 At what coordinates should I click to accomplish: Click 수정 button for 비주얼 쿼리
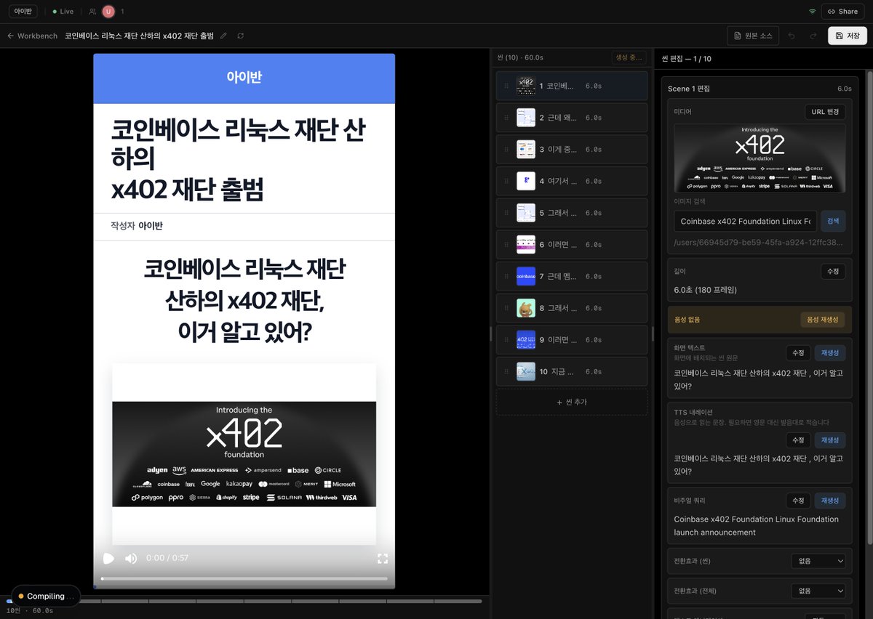click(798, 501)
